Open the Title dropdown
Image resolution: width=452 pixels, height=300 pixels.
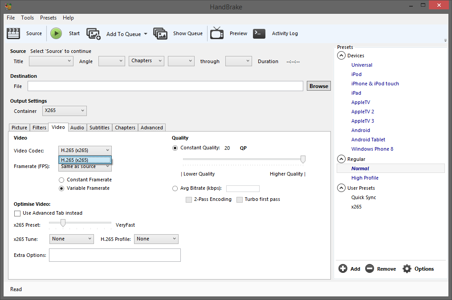pos(51,61)
